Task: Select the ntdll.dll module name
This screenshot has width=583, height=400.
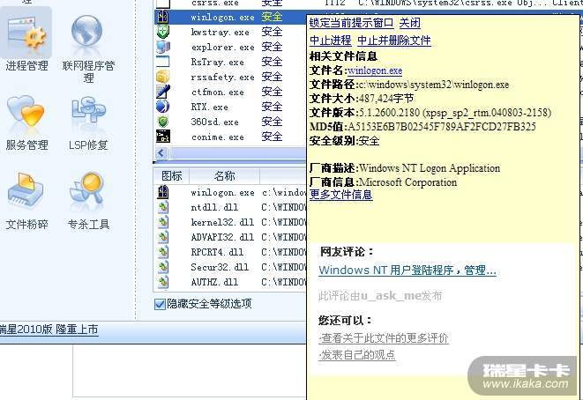Action: (x=214, y=207)
